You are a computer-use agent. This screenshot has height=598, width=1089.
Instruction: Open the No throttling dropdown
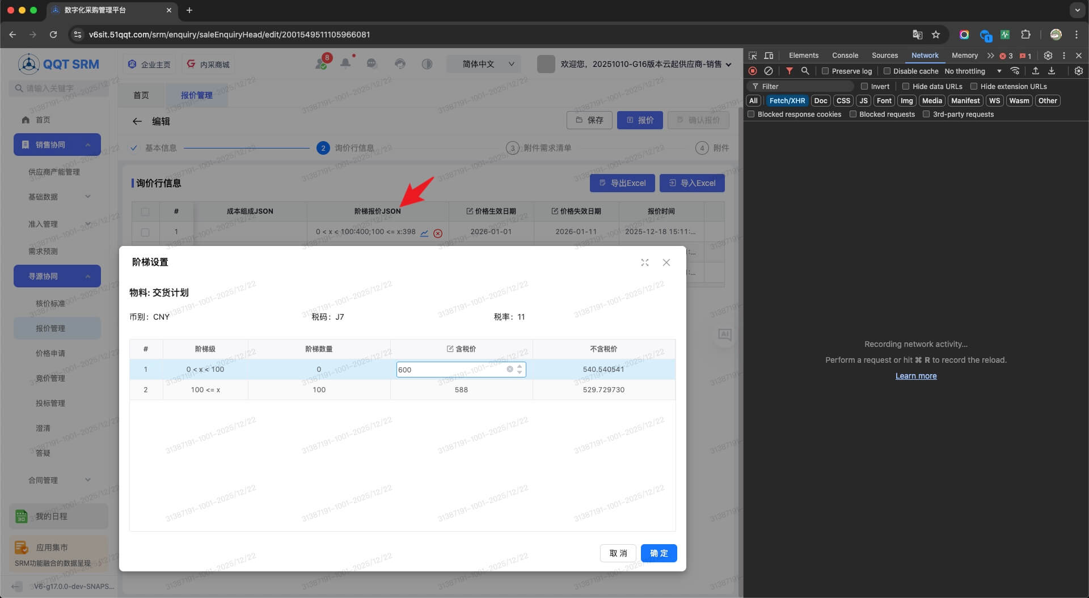click(x=973, y=71)
